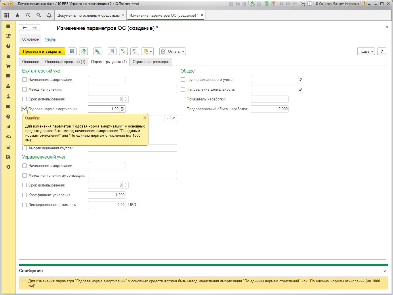
Task: Open the sidebar bank card section
Action: (8, 106)
